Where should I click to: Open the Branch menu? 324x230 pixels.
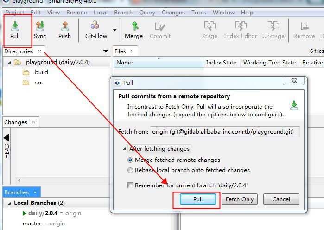pos(123,13)
